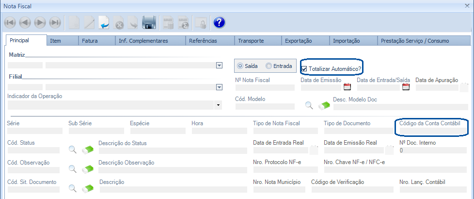Screen dimensions: 474x199
Task: Select the Saída radio option
Action: [x=240, y=66]
